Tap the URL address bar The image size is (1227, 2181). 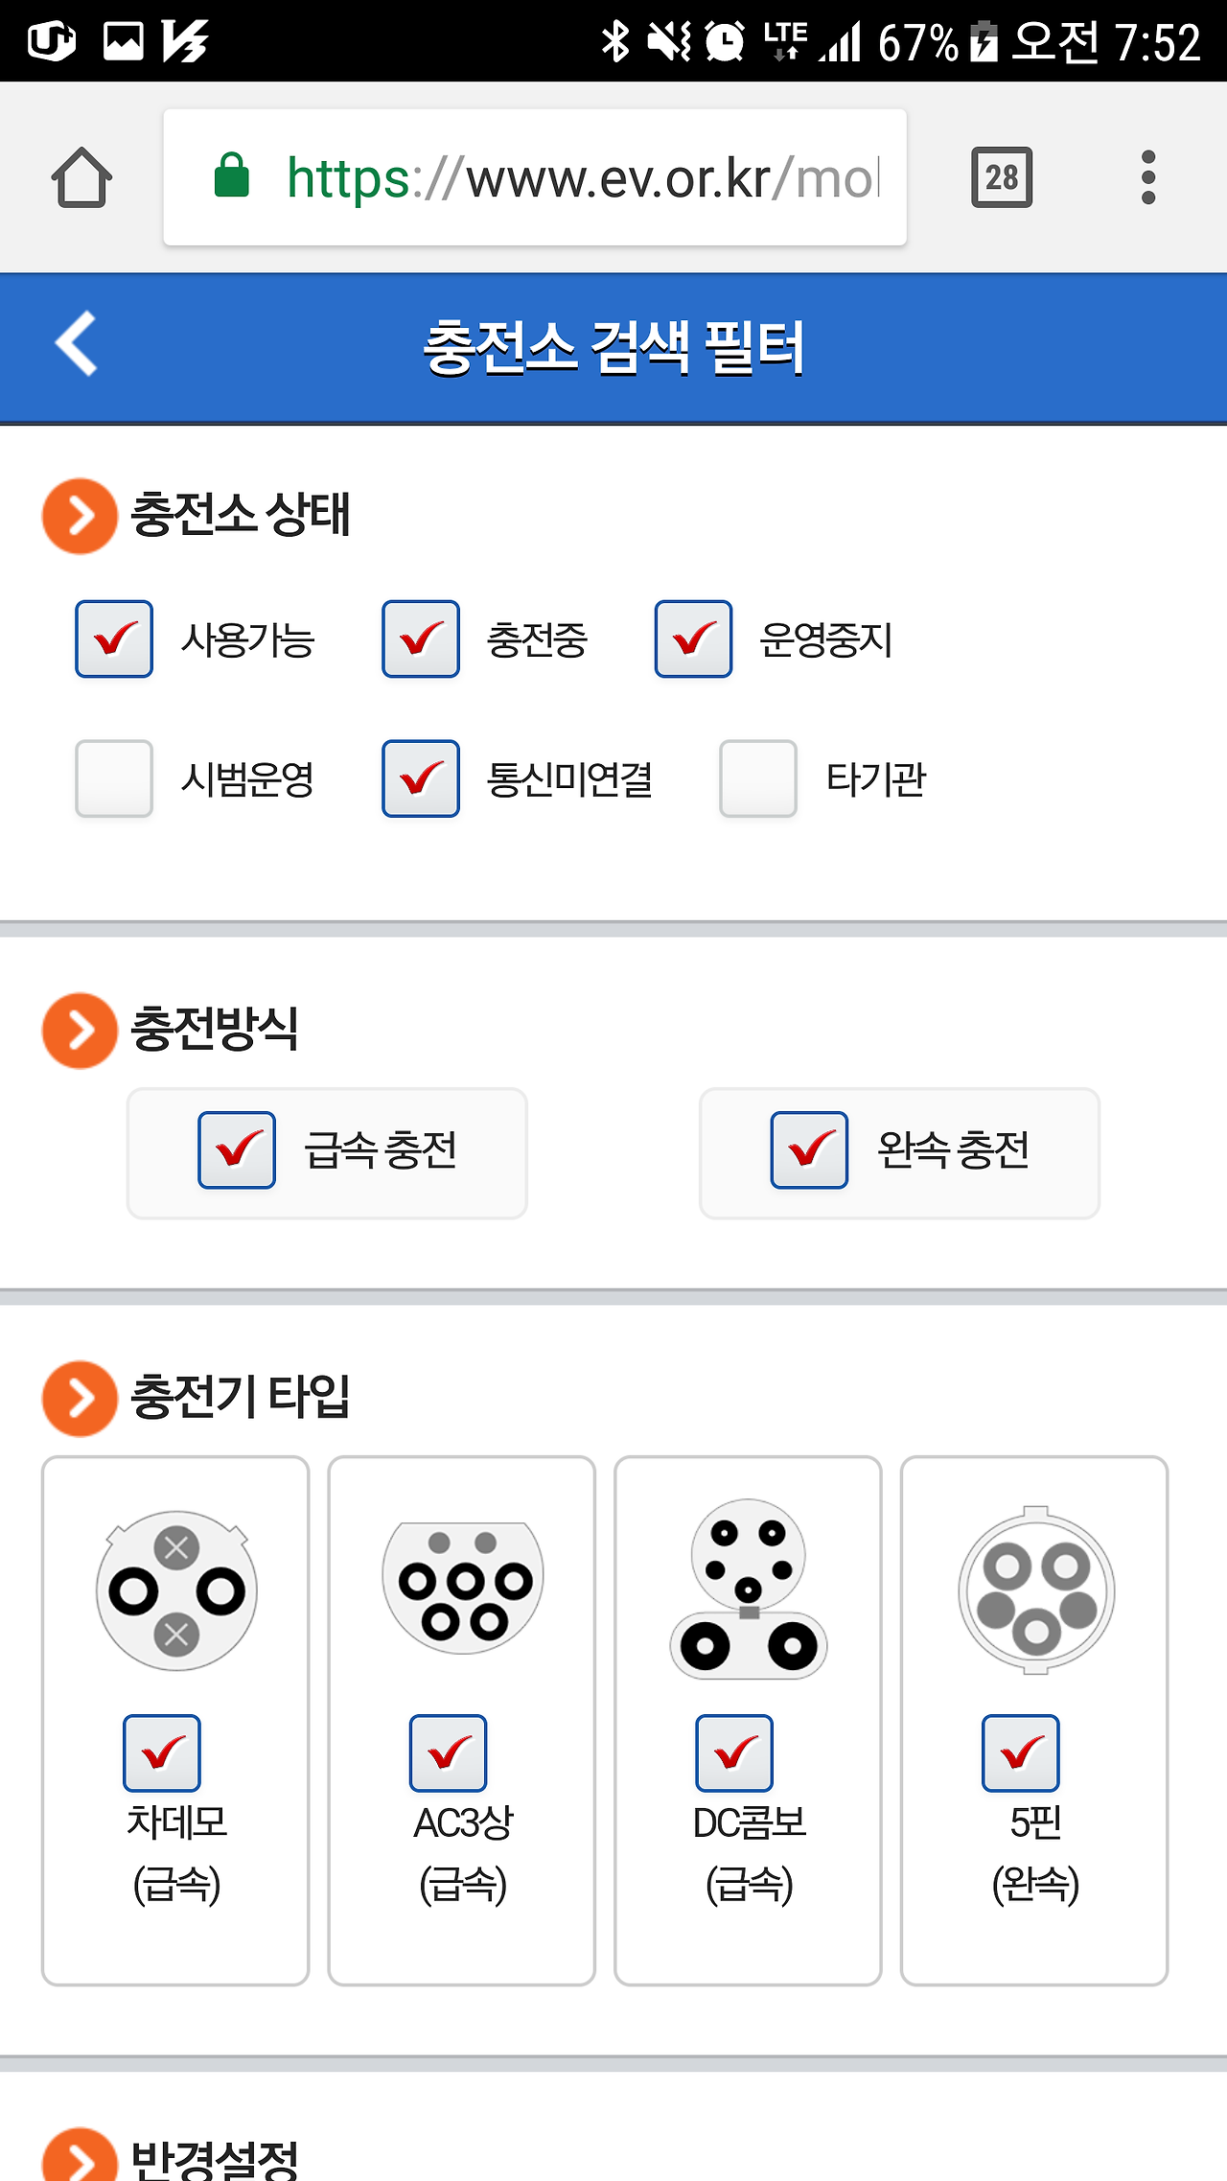535,177
